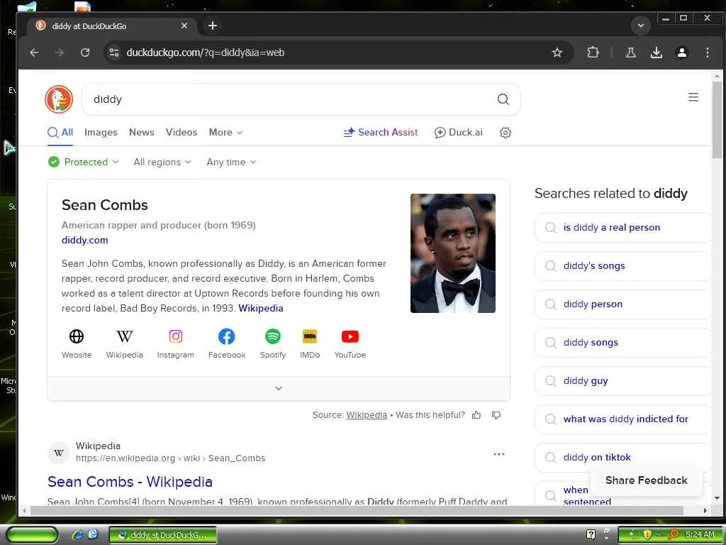This screenshot has height=545, width=726.
Task: Open the search settings gear icon
Action: coord(505,133)
